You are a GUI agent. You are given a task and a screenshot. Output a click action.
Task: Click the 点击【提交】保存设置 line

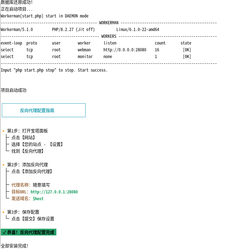coord(33,219)
